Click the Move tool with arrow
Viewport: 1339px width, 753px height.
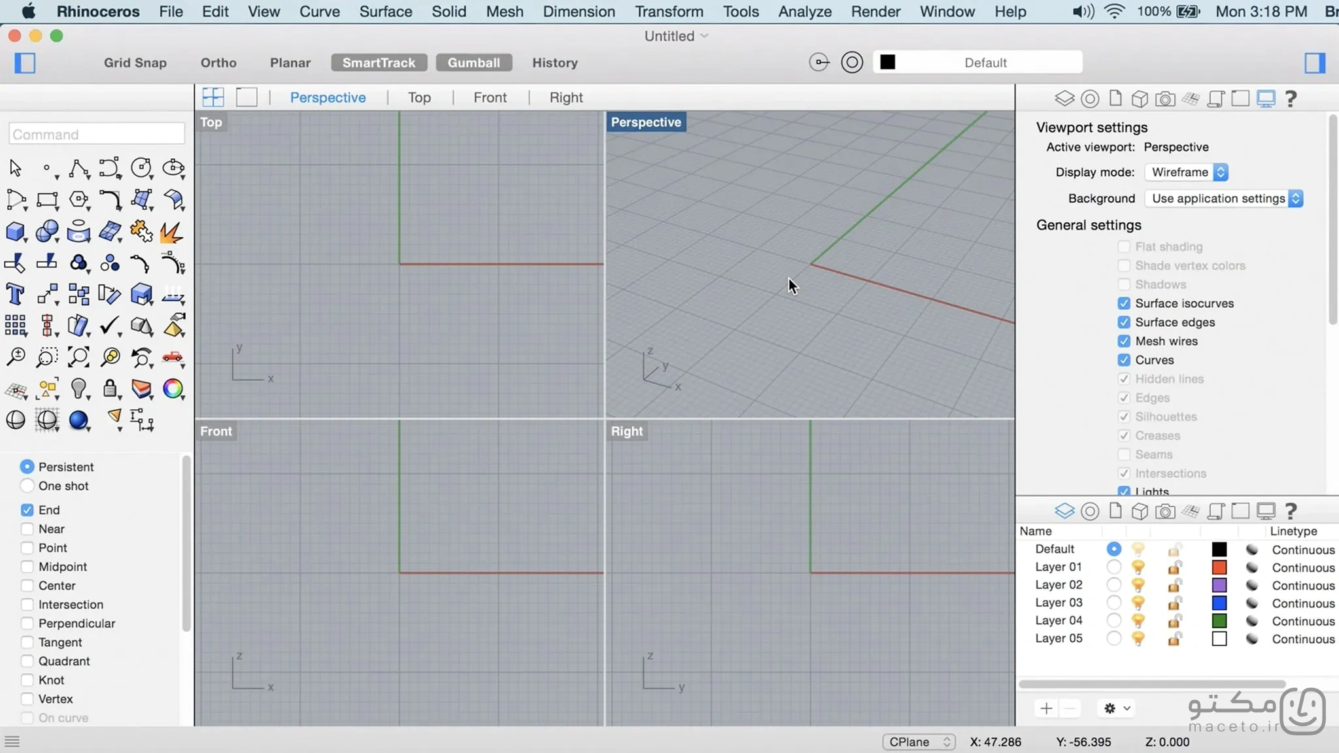(47, 294)
